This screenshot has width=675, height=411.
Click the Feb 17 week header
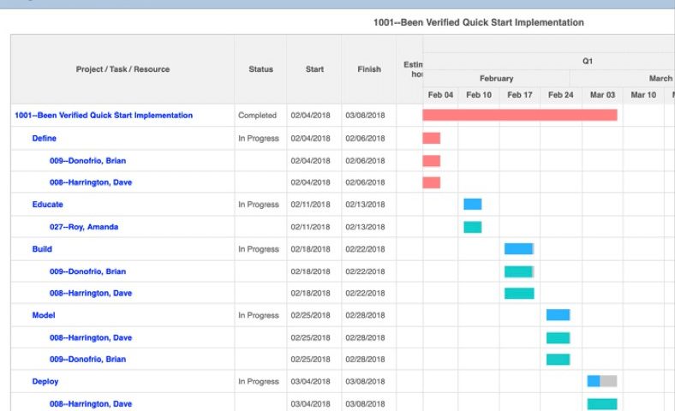[520, 95]
